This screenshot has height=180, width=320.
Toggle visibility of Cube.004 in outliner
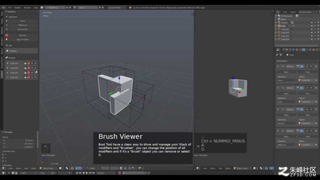tap(312, 39)
